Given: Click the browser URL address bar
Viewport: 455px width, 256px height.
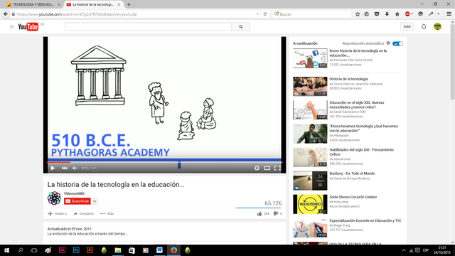Looking at the screenshot, I should pyautogui.click(x=134, y=14).
